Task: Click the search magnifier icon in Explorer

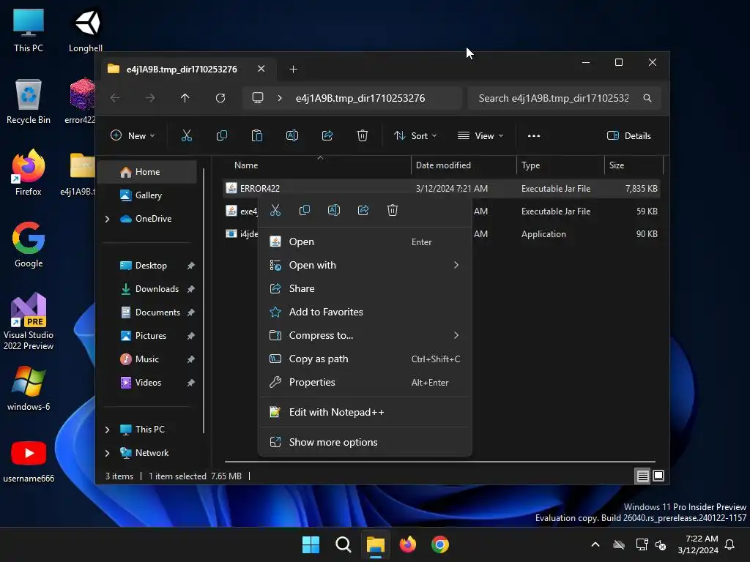Action: click(647, 98)
